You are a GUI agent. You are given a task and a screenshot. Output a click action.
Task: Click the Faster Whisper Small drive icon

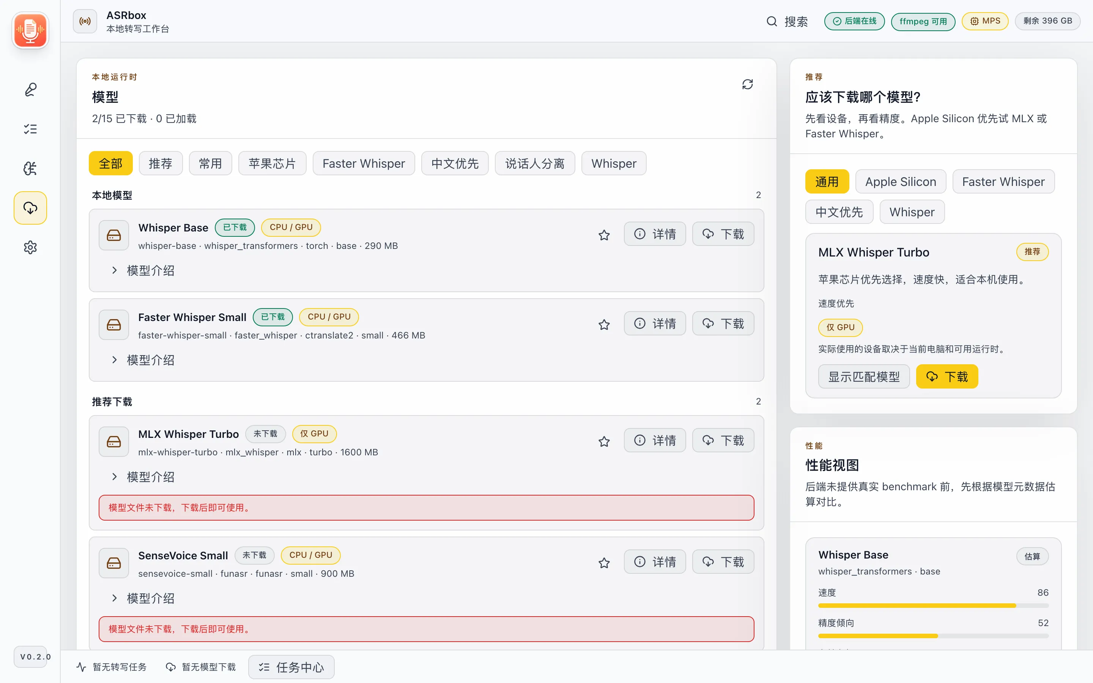pyautogui.click(x=114, y=324)
